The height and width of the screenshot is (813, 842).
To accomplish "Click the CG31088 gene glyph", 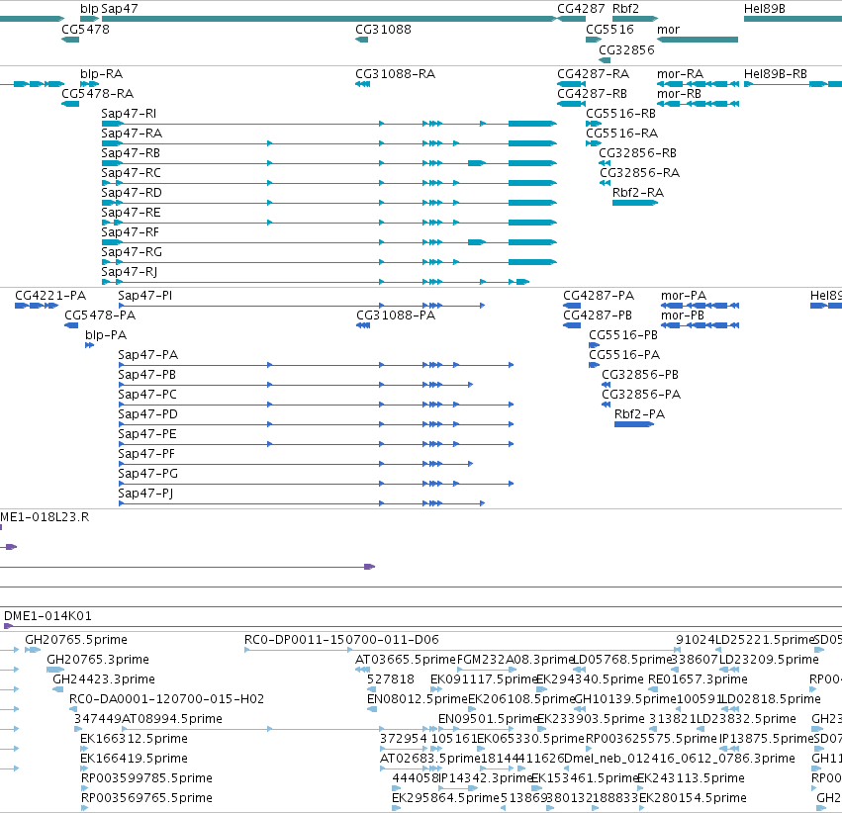I will pyautogui.click(x=361, y=40).
